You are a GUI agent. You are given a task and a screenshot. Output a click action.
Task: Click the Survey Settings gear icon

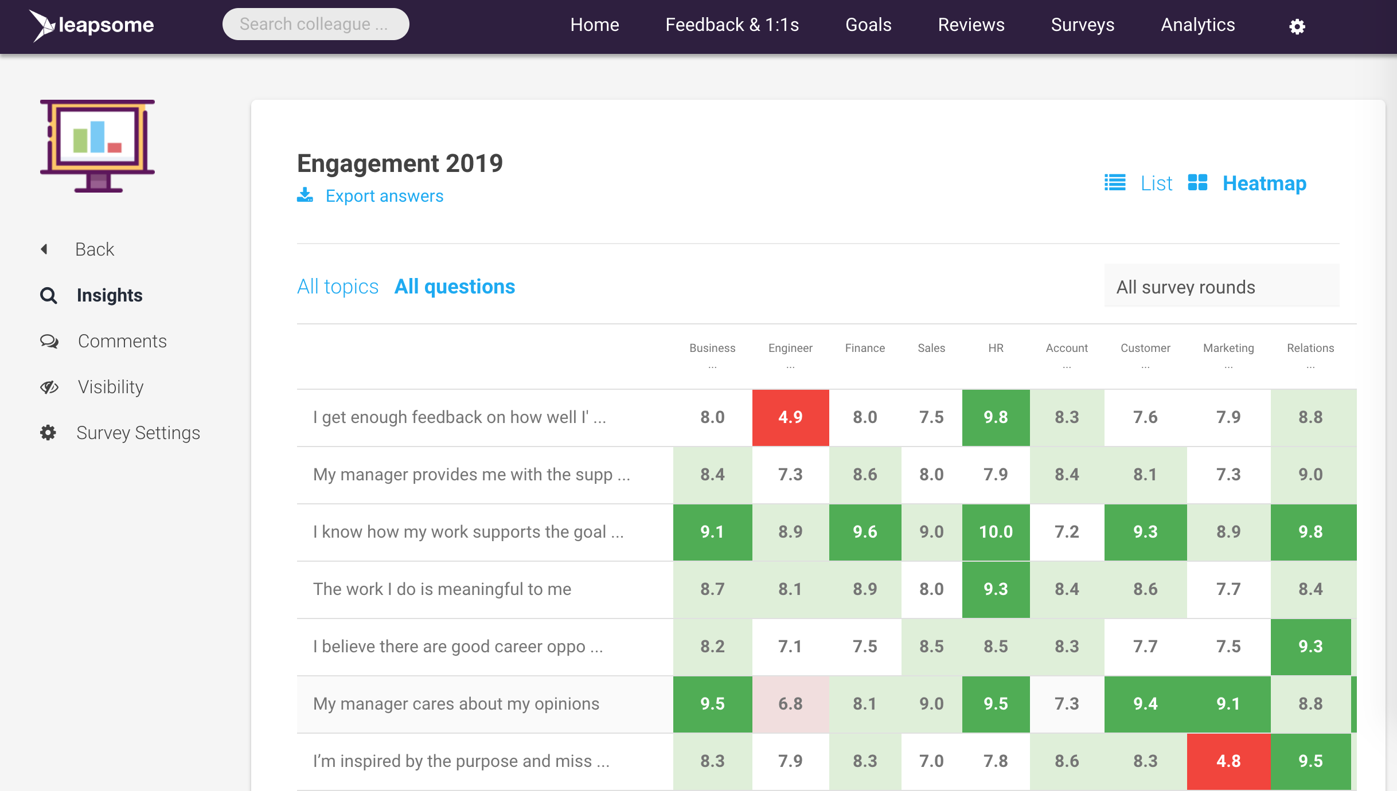48,433
